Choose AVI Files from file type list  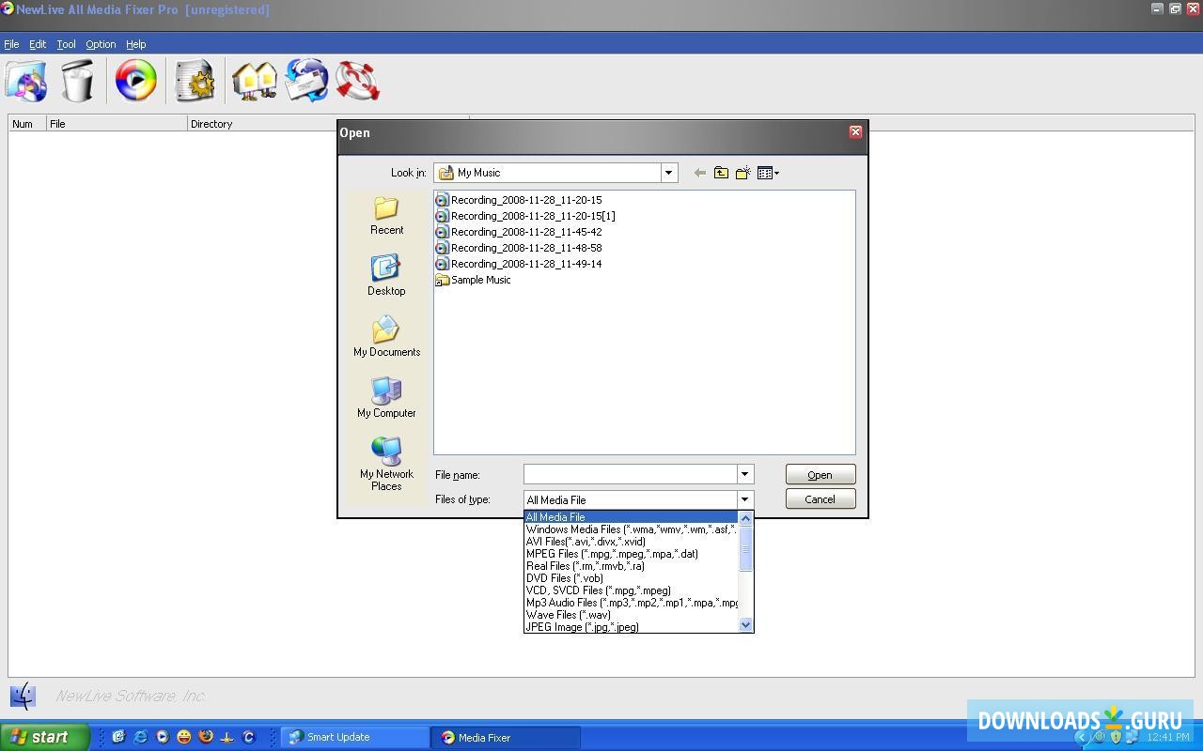pyautogui.click(x=586, y=542)
